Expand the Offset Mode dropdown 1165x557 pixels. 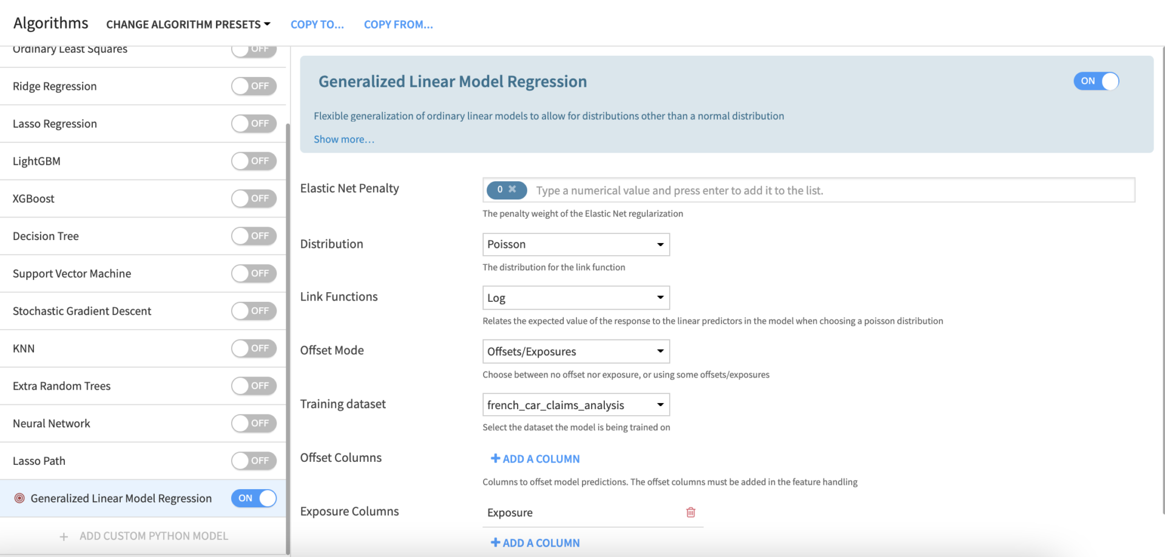pyautogui.click(x=576, y=352)
